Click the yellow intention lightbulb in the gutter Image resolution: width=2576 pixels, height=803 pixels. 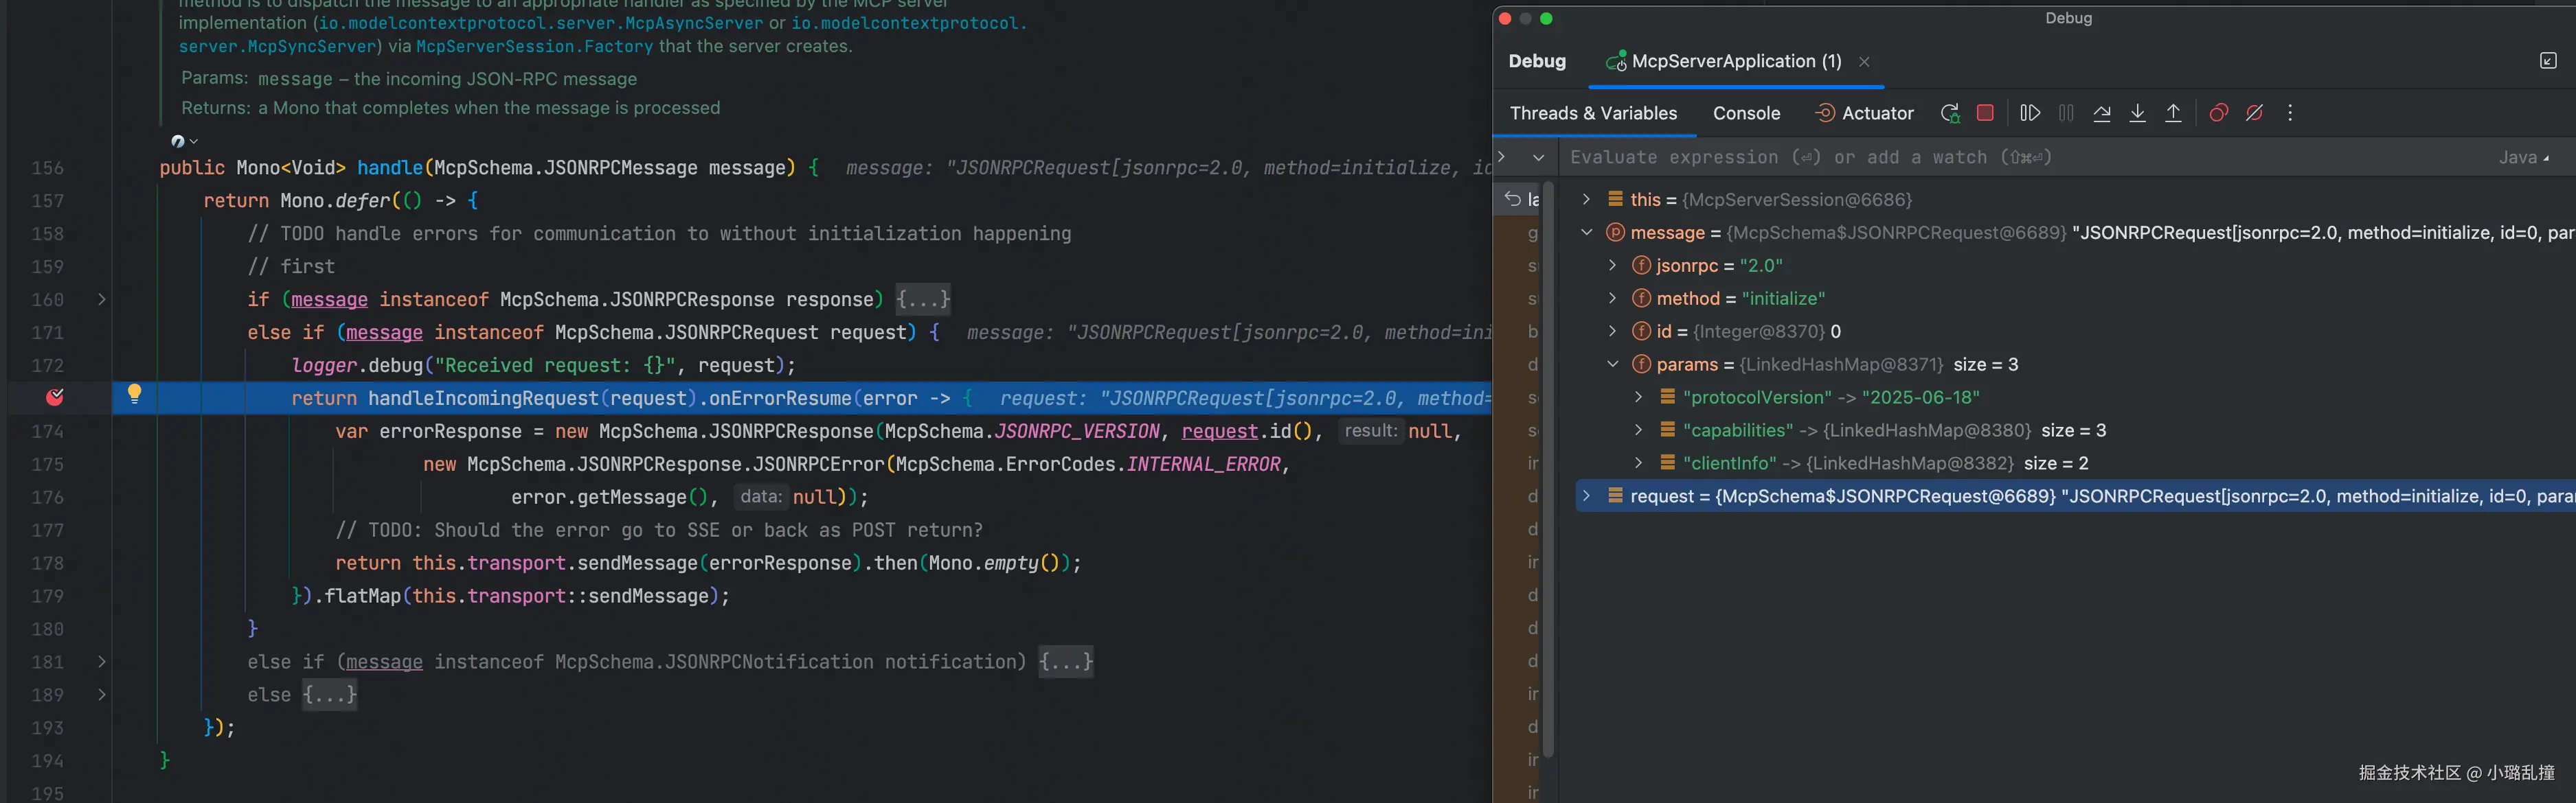pyautogui.click(x=134, y=393)
